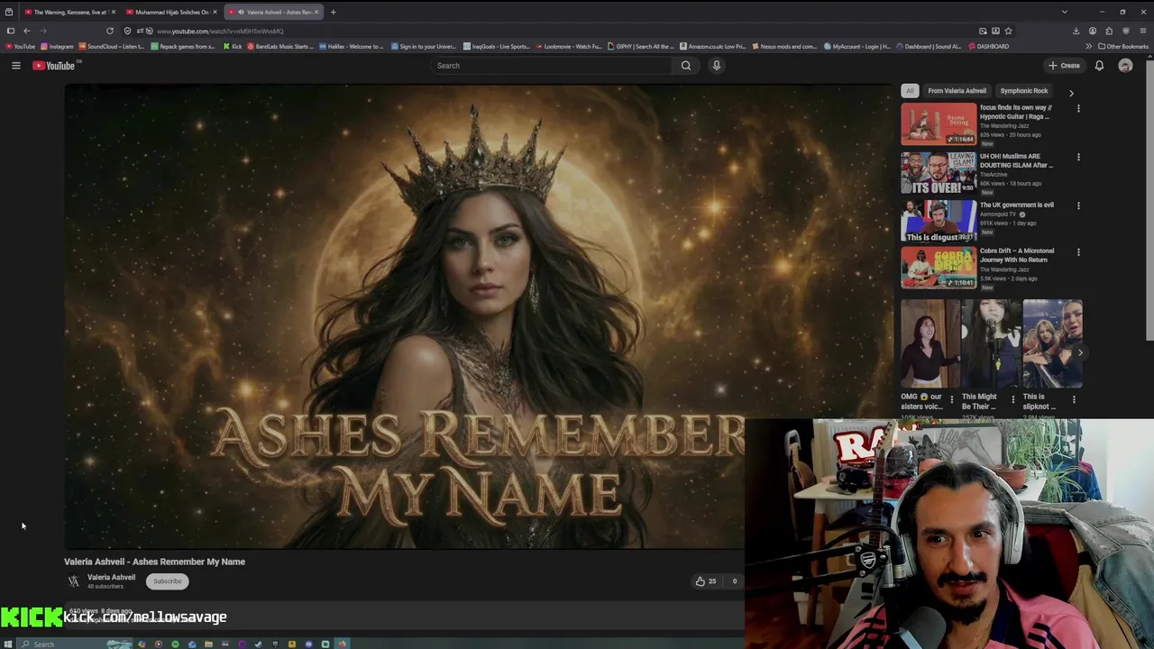1154x649 pixels.
Task: Open options for the Hypnotic Guitar video
Action: pyautogui.click(x=1078, y=108)
